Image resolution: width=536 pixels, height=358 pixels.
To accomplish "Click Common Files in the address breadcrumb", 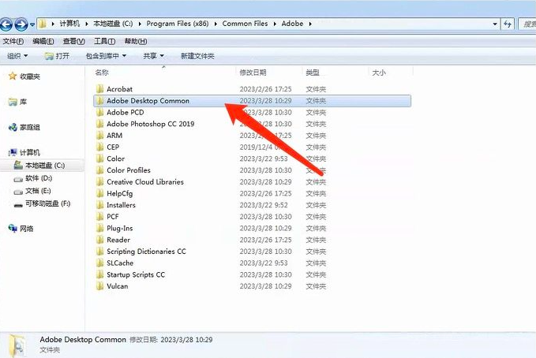I will (248, 24).
